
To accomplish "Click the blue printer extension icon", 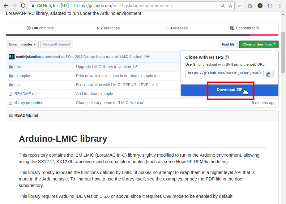I will click(x=270, y=6).
